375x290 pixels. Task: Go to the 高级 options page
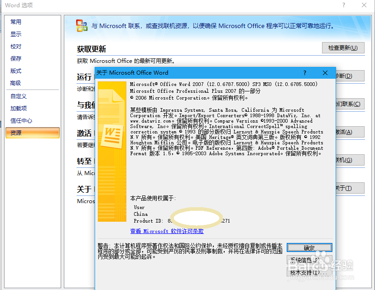pos(15,83)
